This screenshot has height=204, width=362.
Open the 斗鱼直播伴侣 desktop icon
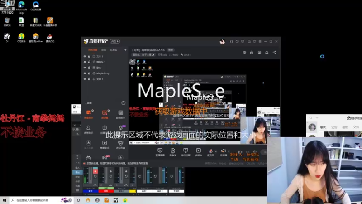pyautogui.click(x=50, y=22)
